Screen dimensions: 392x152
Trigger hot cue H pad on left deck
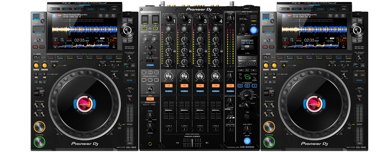[x=118, y=57]
